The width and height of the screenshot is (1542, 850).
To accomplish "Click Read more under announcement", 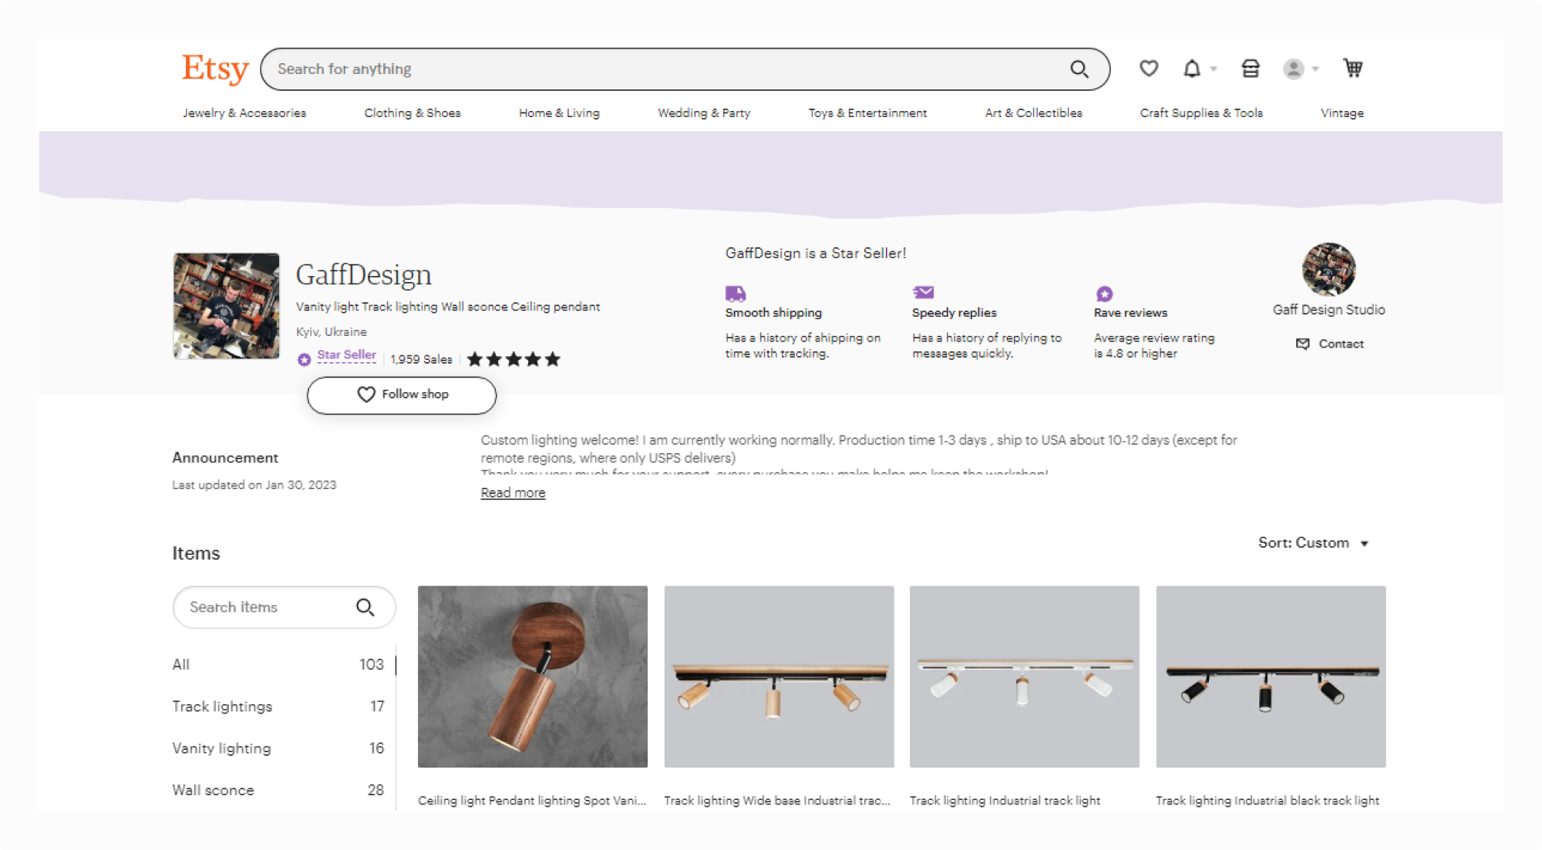I will [513, 492].
